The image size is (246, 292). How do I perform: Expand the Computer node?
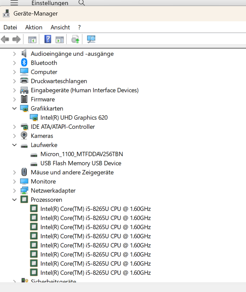tap(14, 72)
